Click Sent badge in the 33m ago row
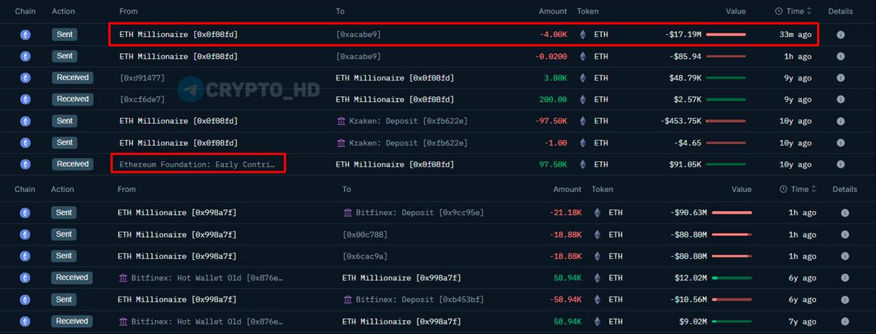The height and width of the screenshot is (334, 876). pos(64,34)
